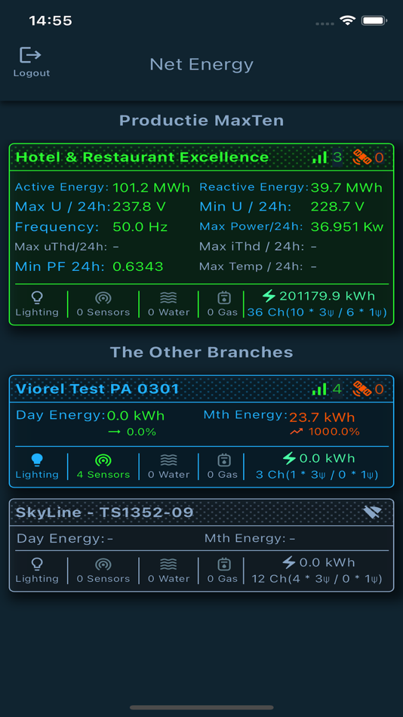Screen dimensions: 403x717
Task: Tap lightning bolt beside 201179.9 kWh
Action: [x=269, y=296]
